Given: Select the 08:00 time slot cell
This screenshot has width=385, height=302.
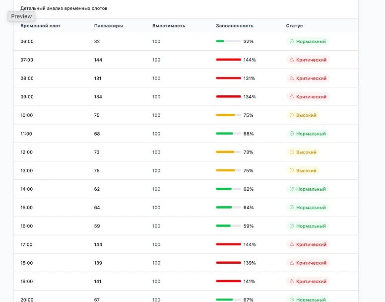Looking at the screenshot, I should tap(27, 78).
